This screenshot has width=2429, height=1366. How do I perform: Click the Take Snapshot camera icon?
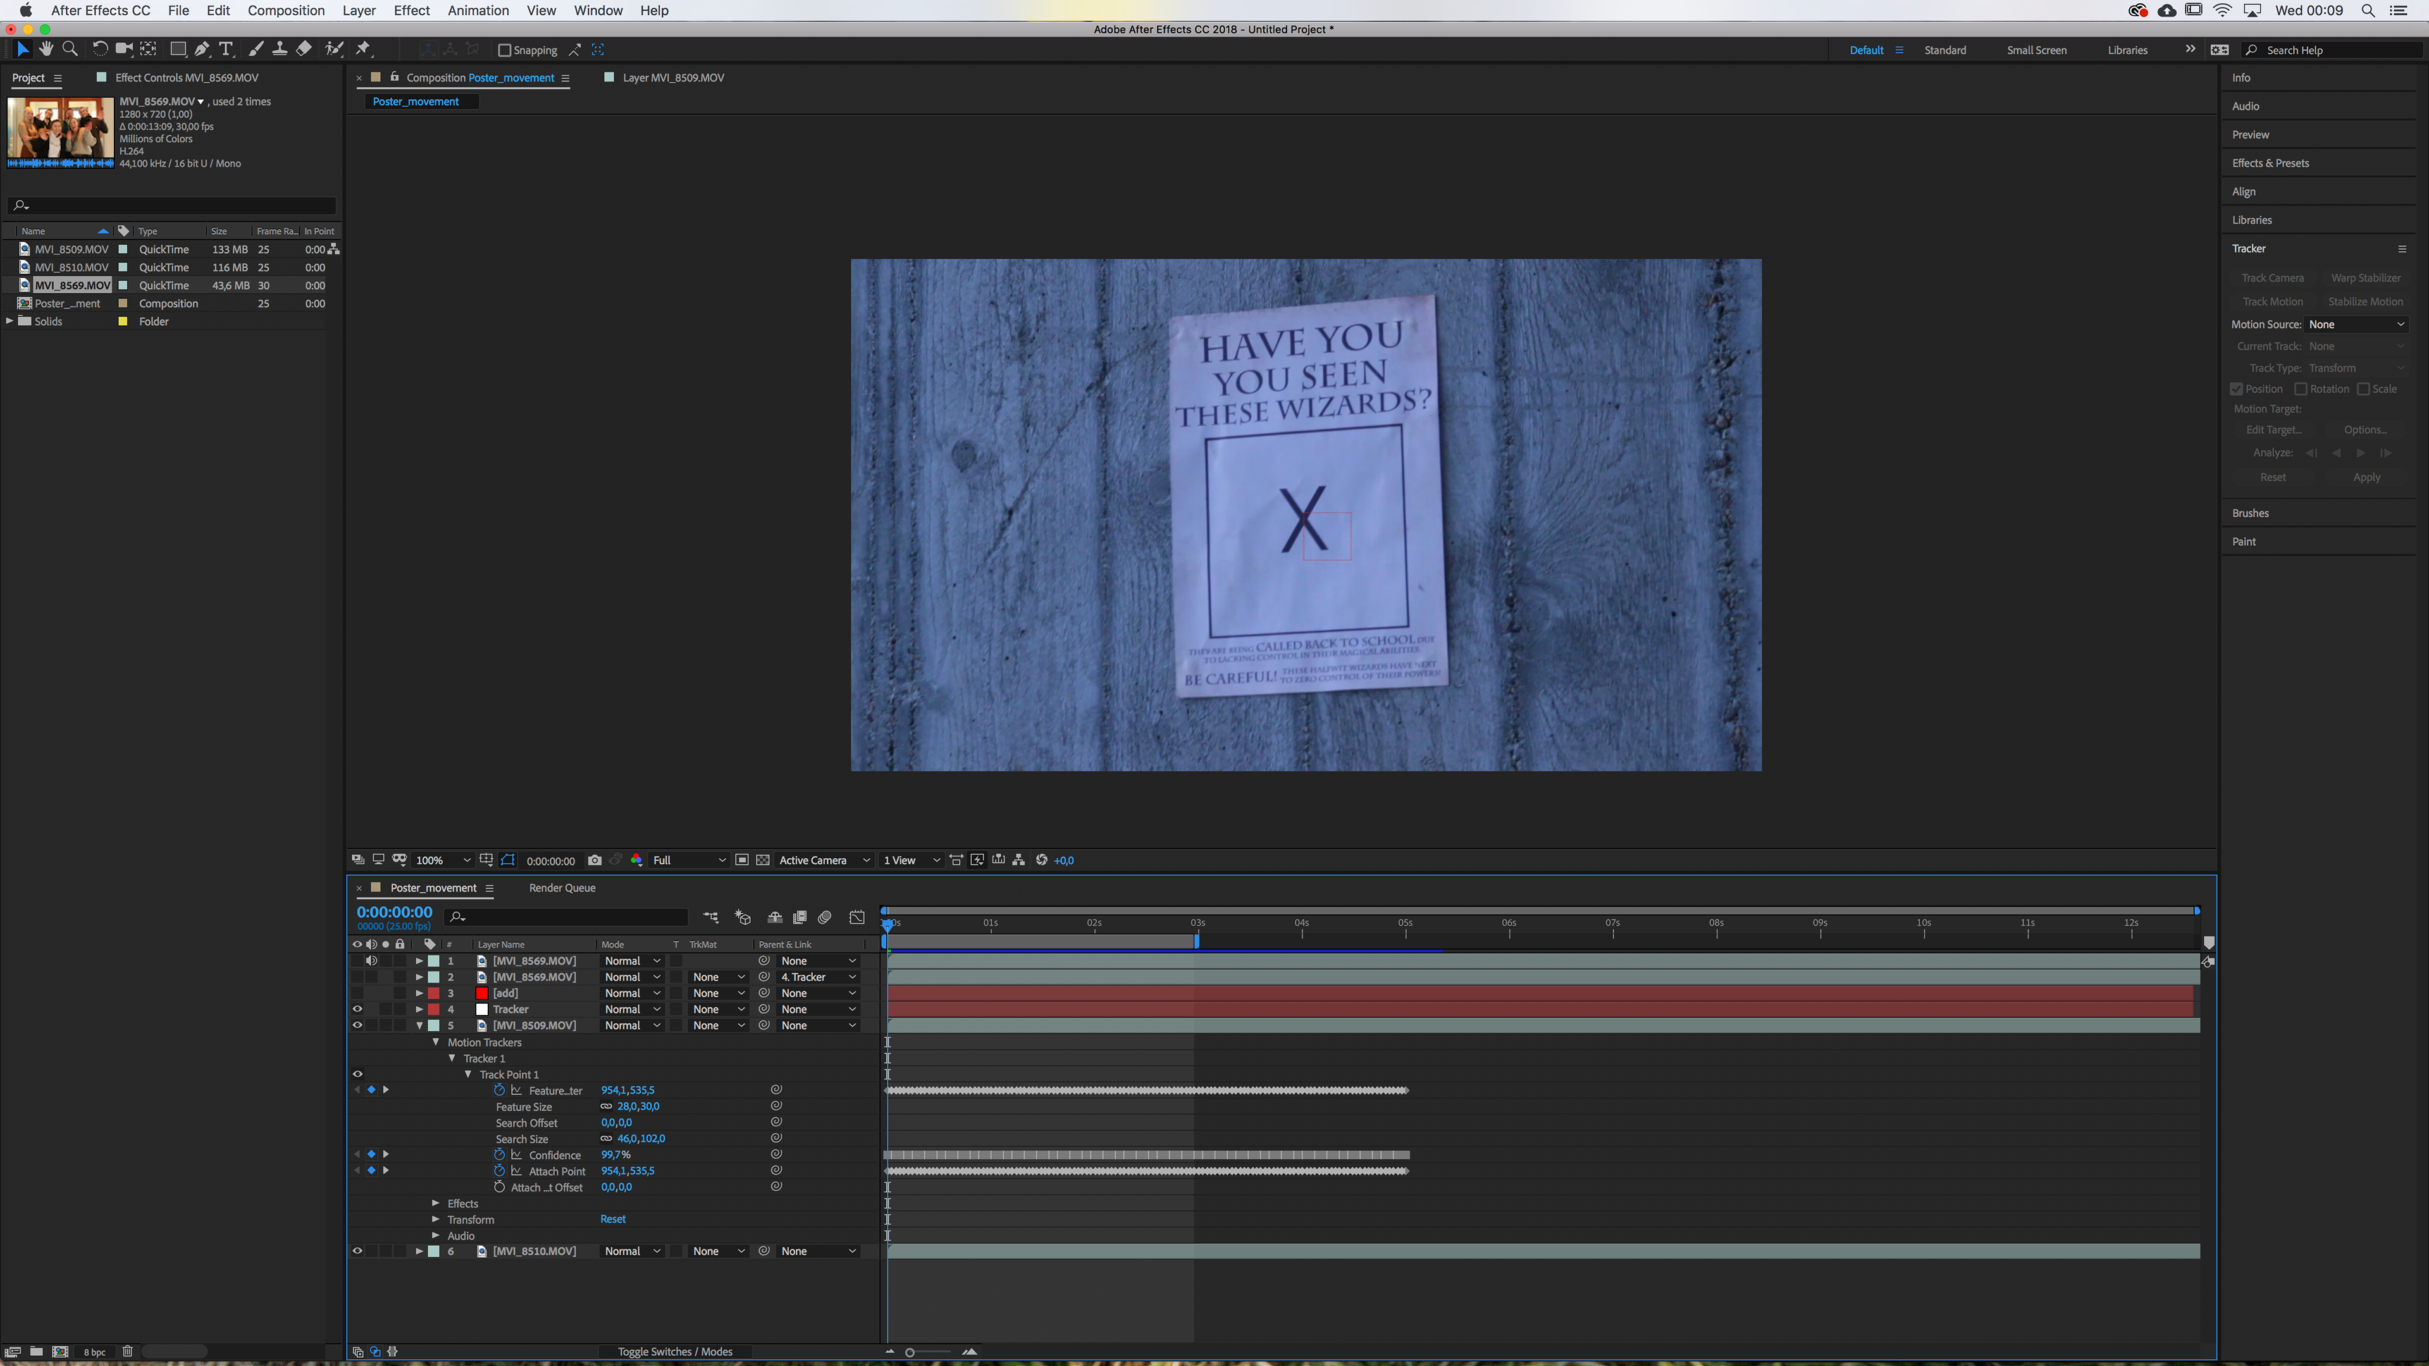(594, 860)
